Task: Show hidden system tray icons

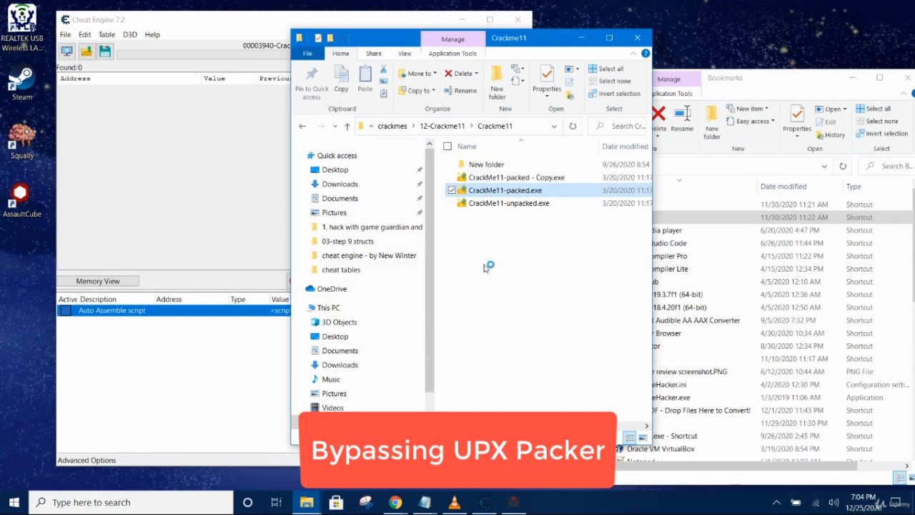Action: (778, 502)
